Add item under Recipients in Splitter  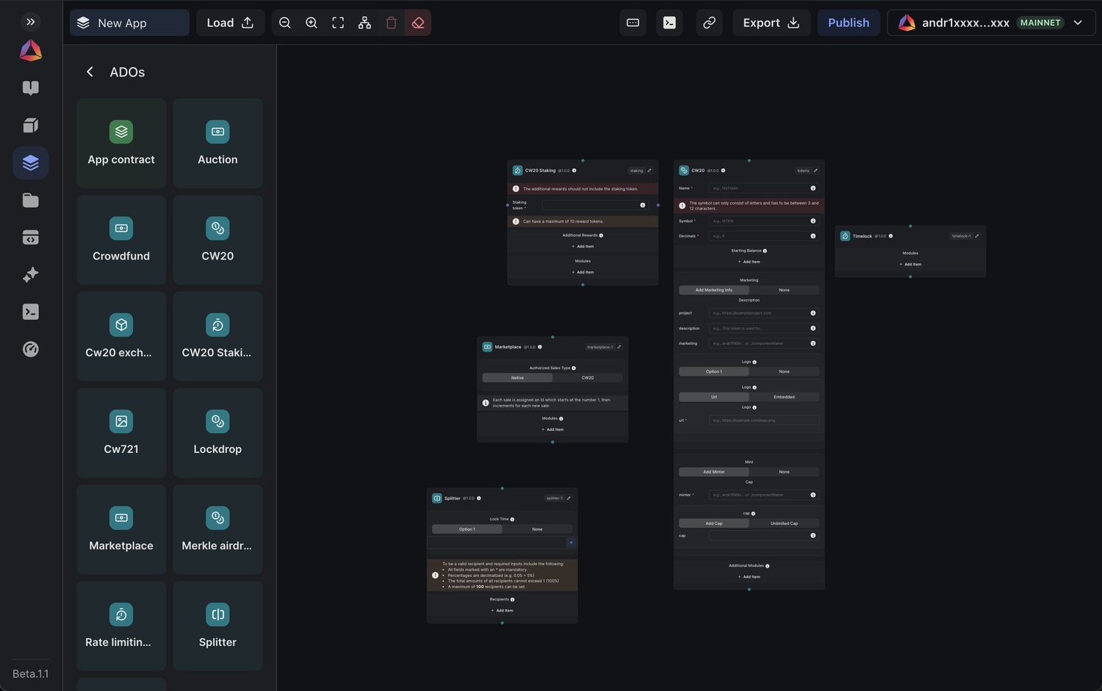click(x=503, y=610)
